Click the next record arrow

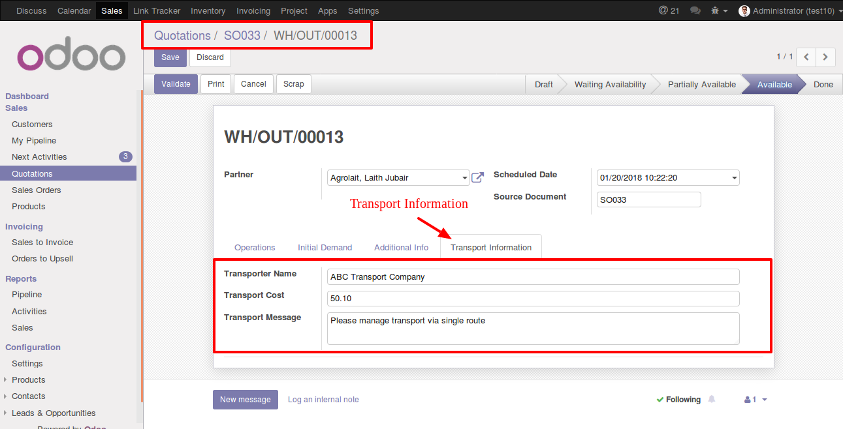click(826, 57)
